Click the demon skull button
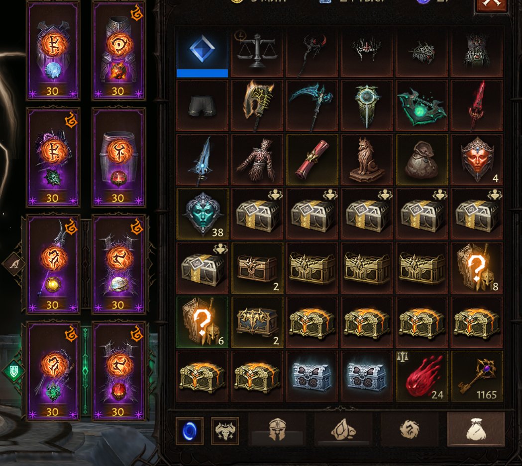 point(225,431)
